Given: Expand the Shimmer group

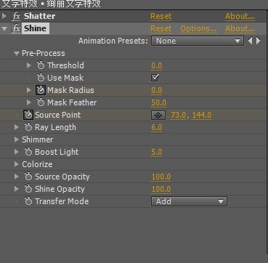Looking at the screenshot, I should coord(17,139).
